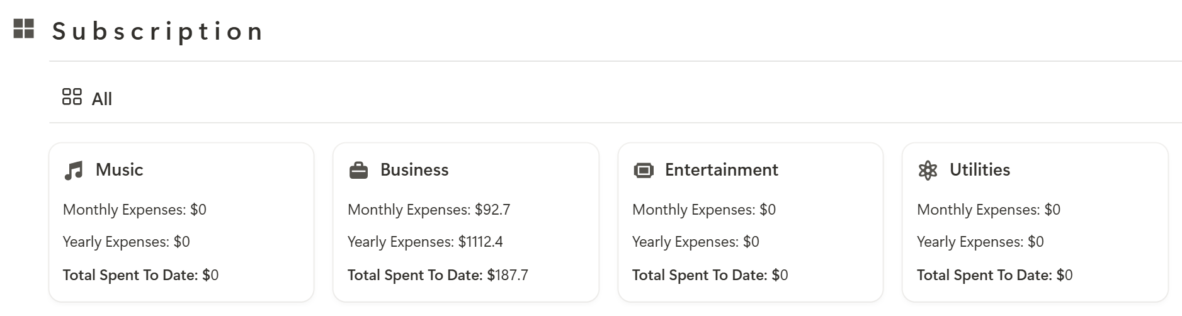
Task: Open the Entertainment category title
Action: point(722,170)
